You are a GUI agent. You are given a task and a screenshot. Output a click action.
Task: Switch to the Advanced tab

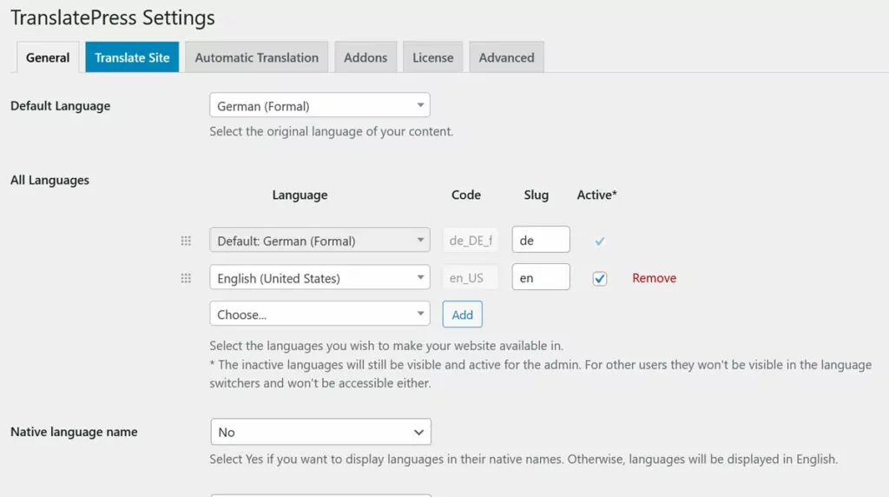pyautogui.click(x=506, y=57)
